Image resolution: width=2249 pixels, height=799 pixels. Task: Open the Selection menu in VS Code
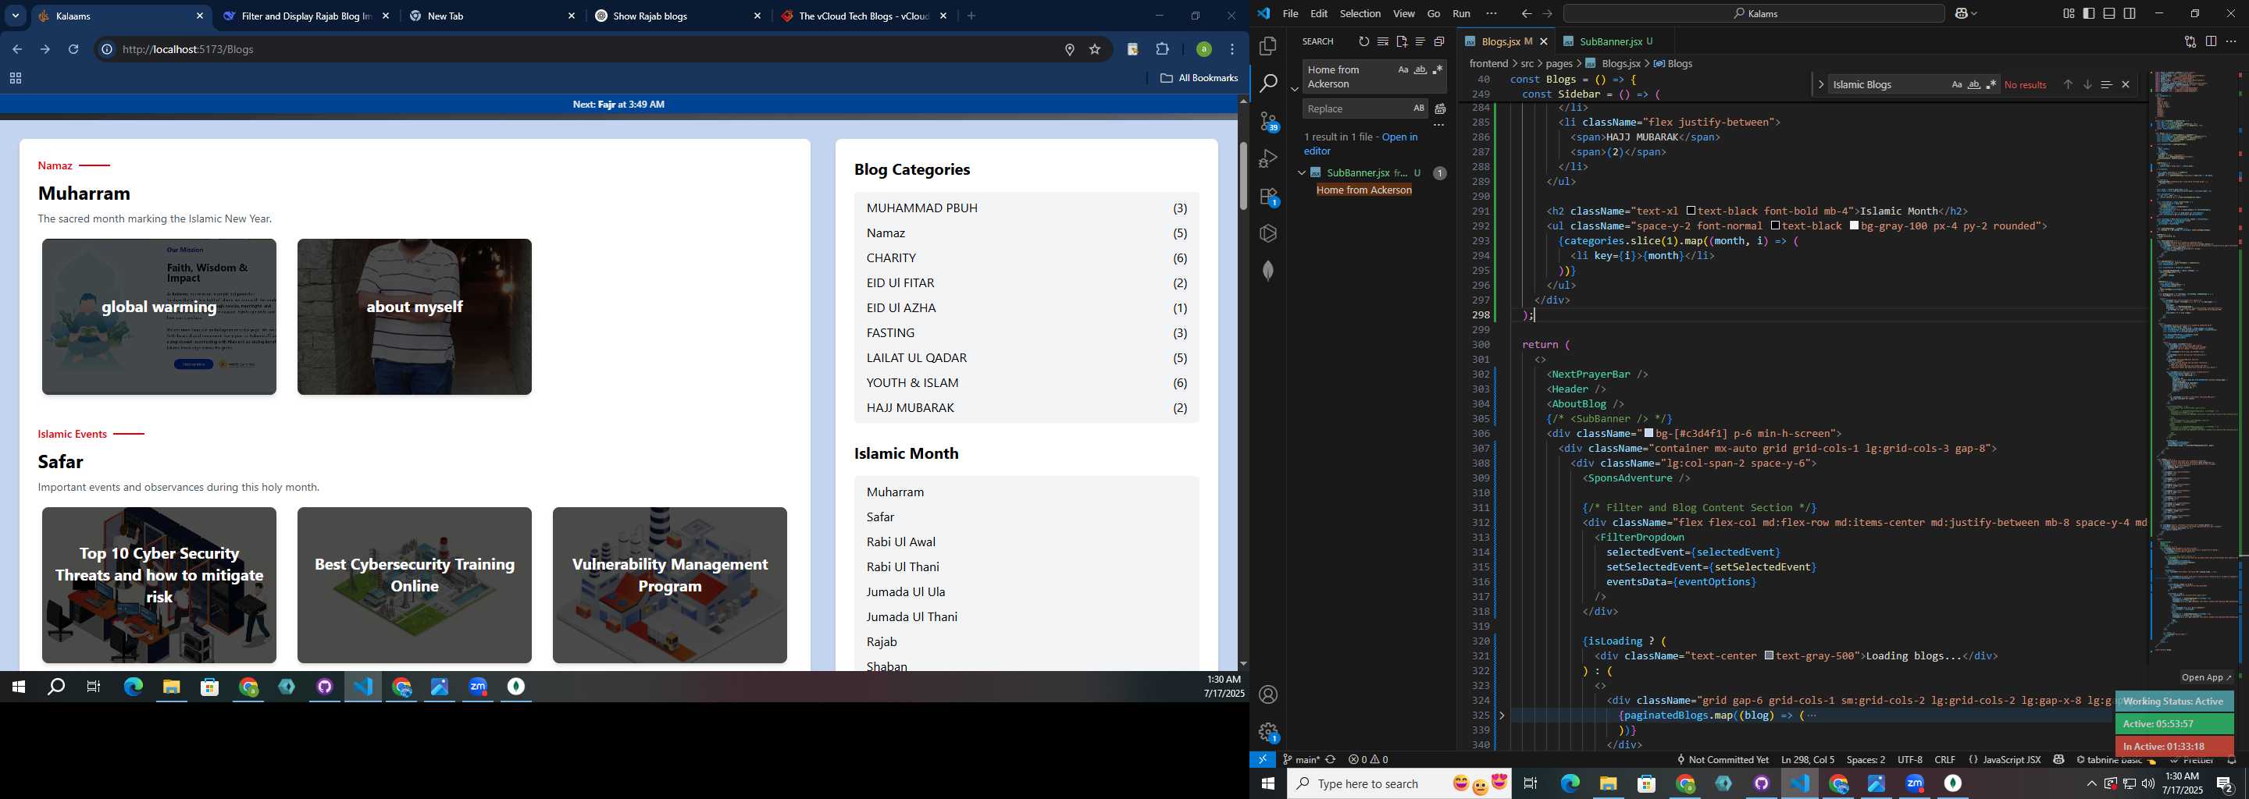[1360, 13]
